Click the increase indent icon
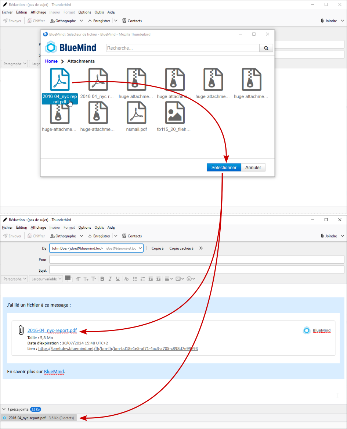 point(158,279)
